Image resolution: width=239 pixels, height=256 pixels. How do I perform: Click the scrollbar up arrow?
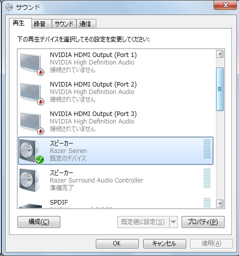[220, 54]
